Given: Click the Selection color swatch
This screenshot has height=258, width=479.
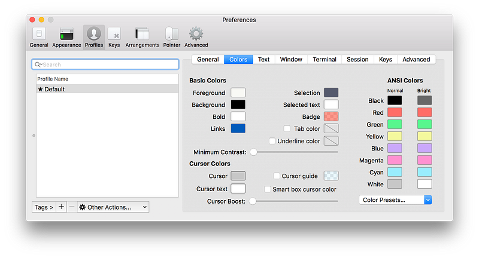Looking at the screenshot, I should (x=331, y=93).
